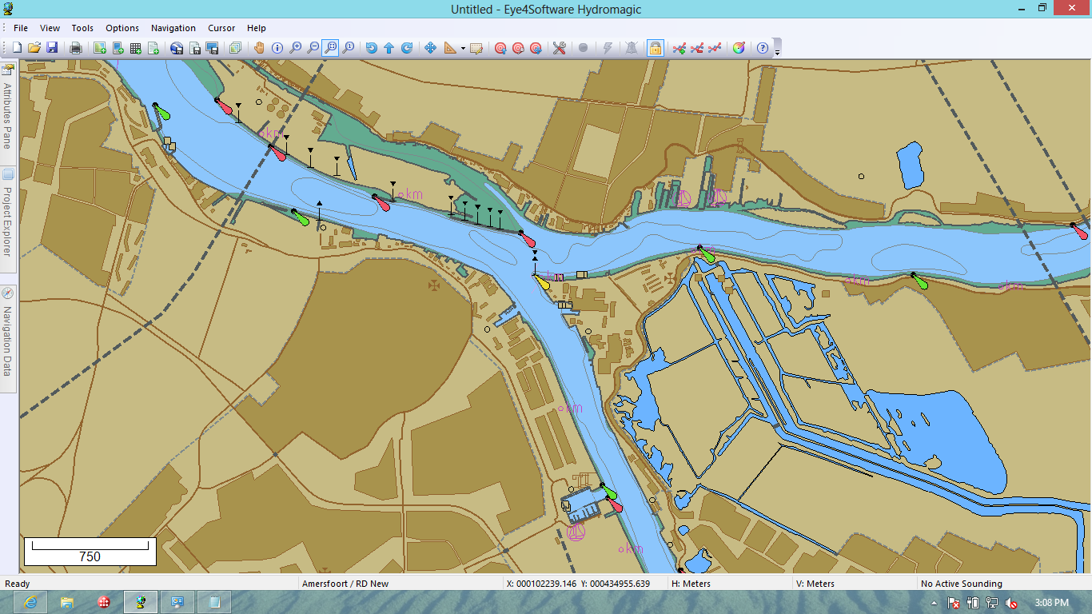Create a new project with blank page icon

[x=17, y=48]
